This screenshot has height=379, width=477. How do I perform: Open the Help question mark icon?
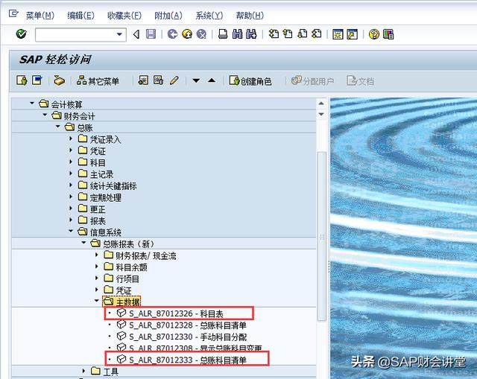point(374,34)
